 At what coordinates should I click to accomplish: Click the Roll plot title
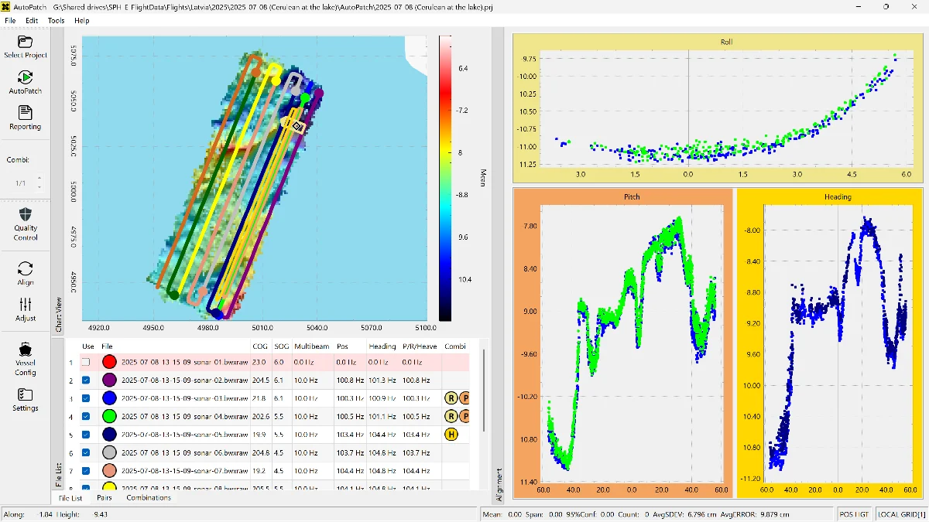coord(725,42)
